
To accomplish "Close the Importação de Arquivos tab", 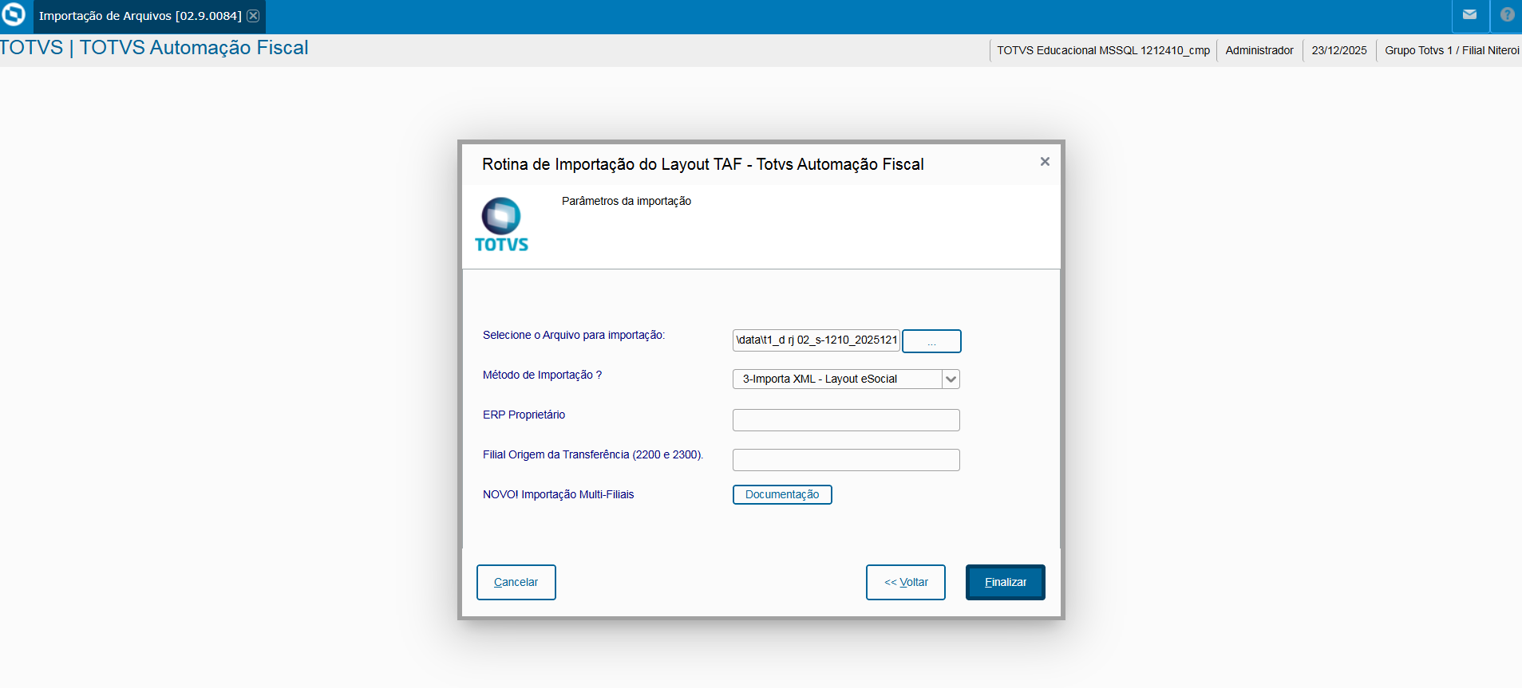I will tap(253, 16).
